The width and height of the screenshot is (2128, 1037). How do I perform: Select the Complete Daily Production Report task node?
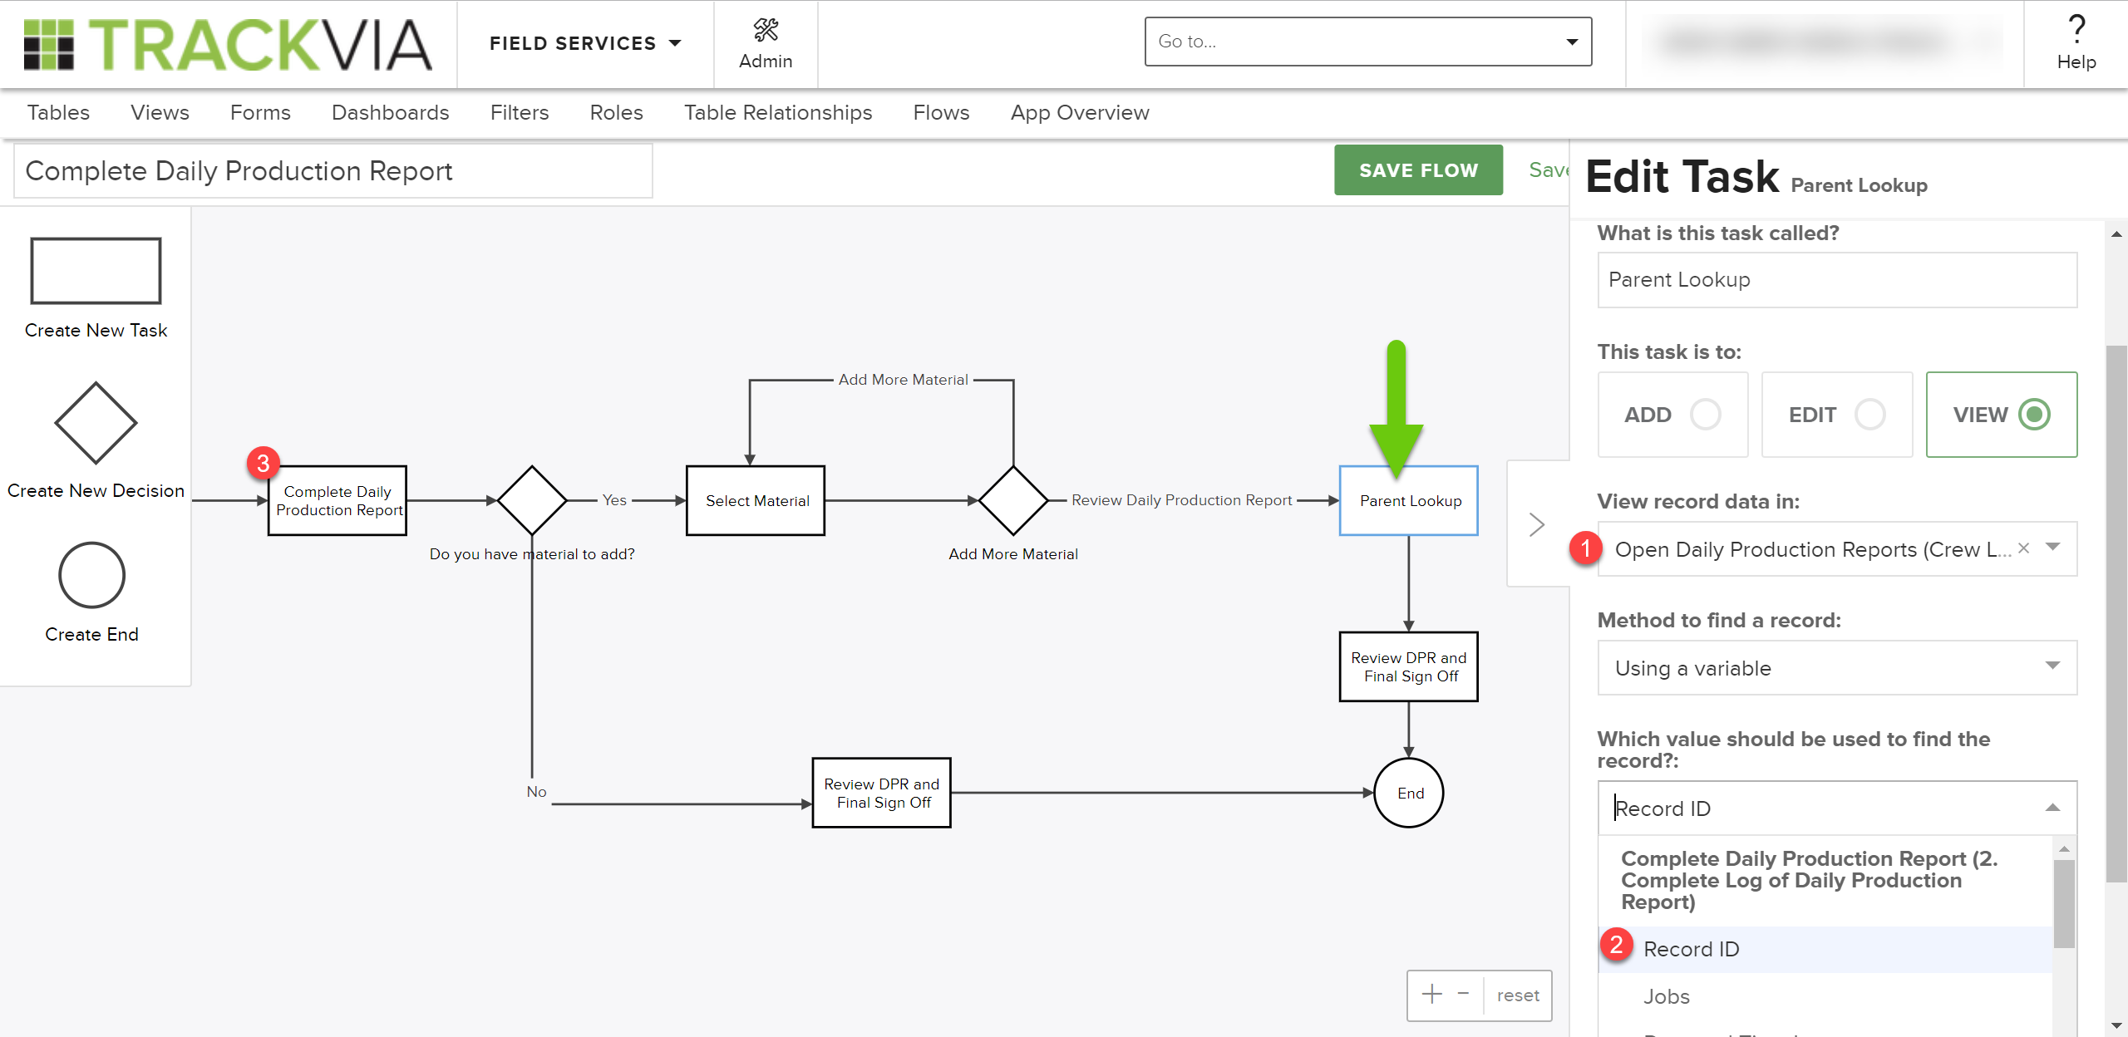pyautogui.click(x=337, y=500)
